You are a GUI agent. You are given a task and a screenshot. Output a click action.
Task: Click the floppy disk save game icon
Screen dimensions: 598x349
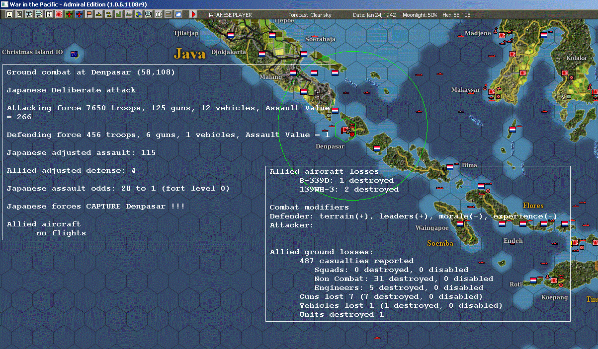(x=9, y=14)
